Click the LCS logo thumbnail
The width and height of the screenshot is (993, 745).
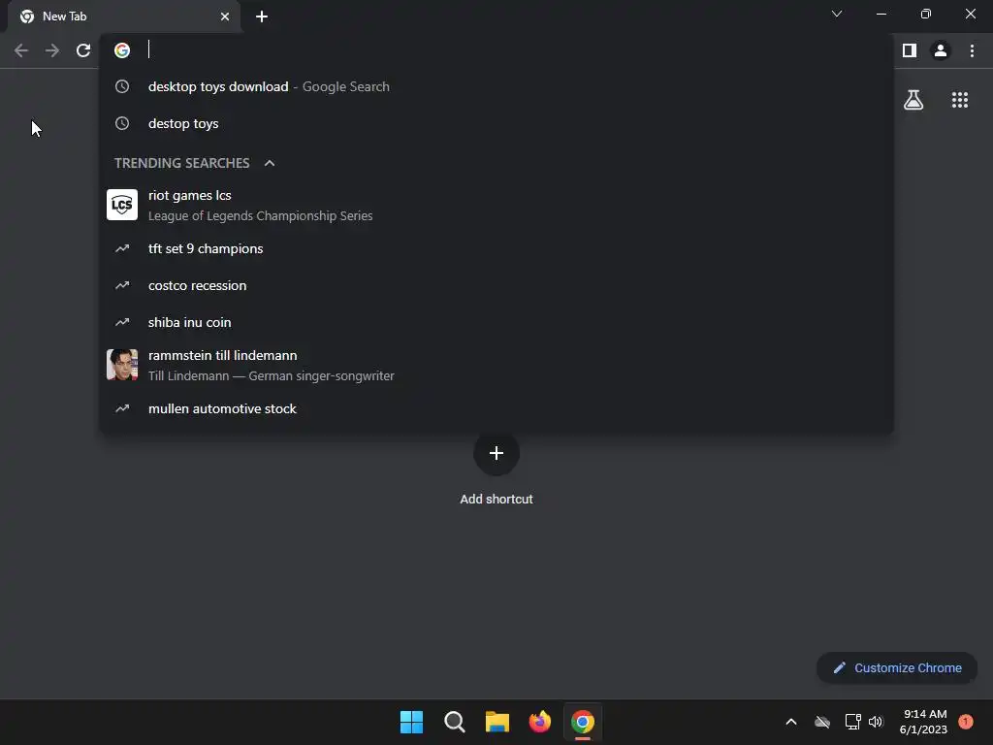[x=122, y=205]
